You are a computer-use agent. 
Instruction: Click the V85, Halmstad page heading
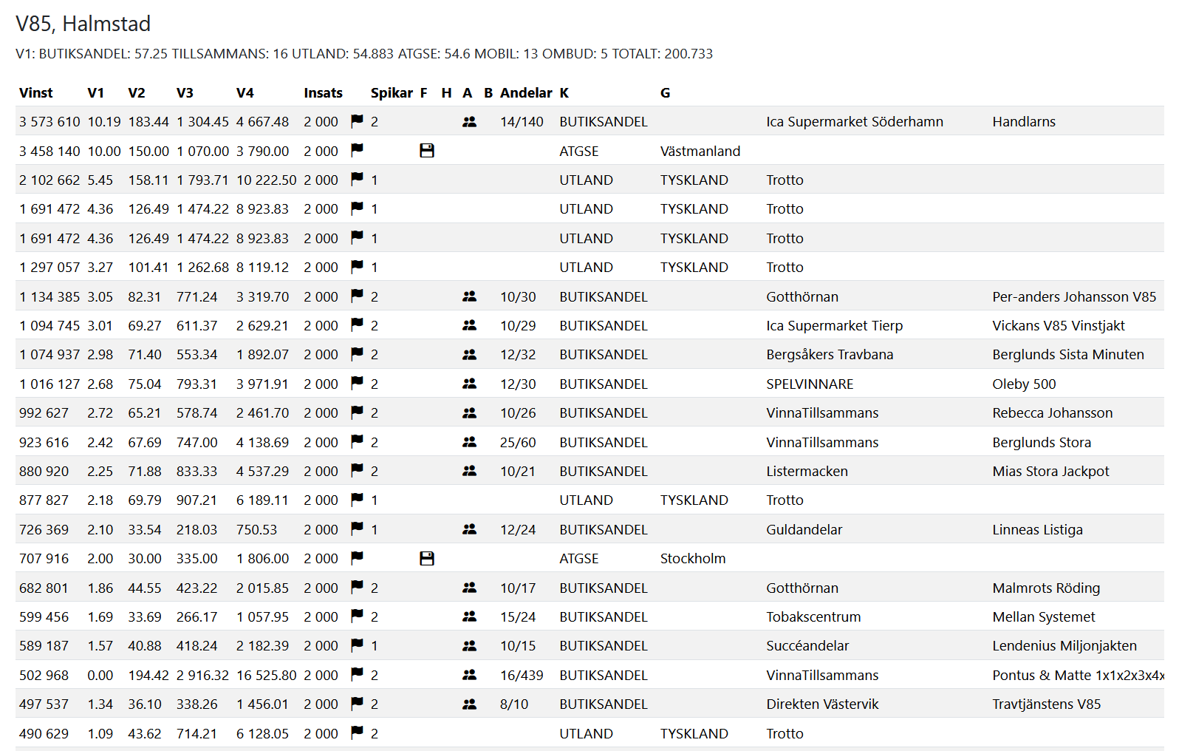tap(83, 24)
